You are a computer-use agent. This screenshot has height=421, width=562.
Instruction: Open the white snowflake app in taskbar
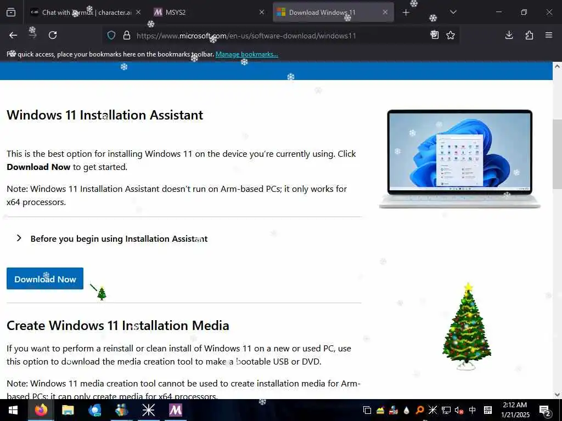tap(148, 410)
